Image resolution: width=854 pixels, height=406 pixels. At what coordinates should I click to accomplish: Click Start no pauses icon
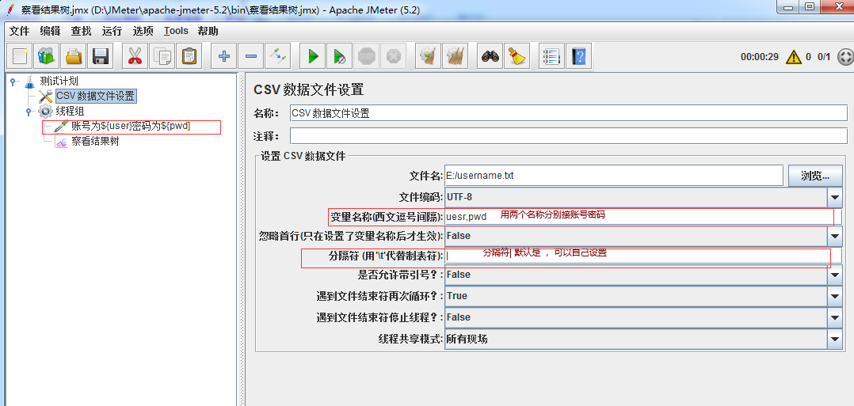click(x=339, y=56)
